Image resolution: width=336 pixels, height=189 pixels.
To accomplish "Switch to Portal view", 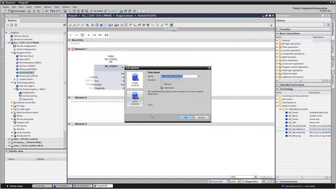I will click(15, 186).
